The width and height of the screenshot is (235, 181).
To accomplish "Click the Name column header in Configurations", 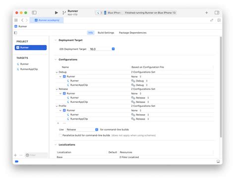I will 65,67.
